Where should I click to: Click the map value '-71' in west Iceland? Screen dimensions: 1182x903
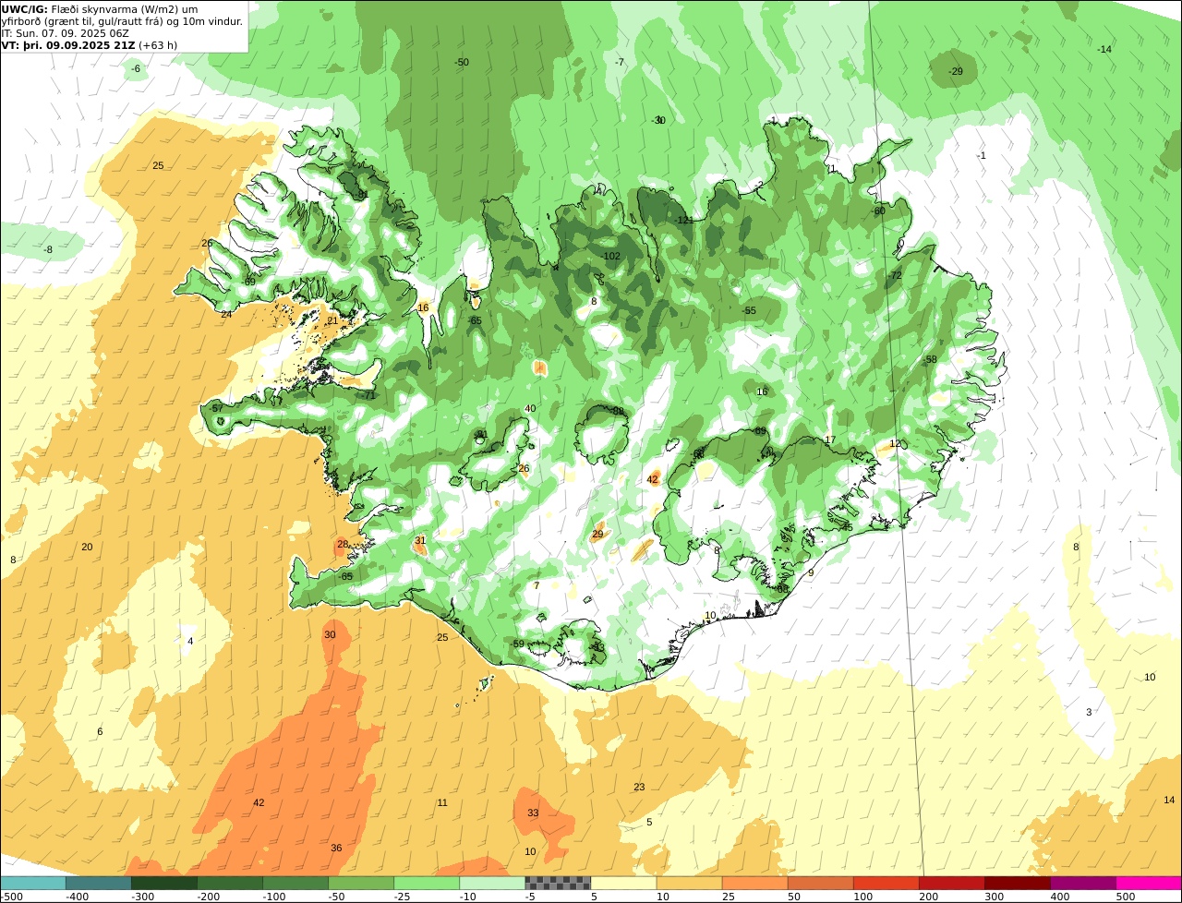[369, 395]
